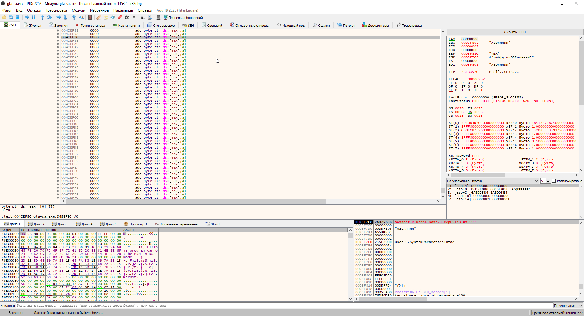The width and height of the screenshot is (584, 316).
Task: Open the comments list icon
Action: [x=106, y=17]
